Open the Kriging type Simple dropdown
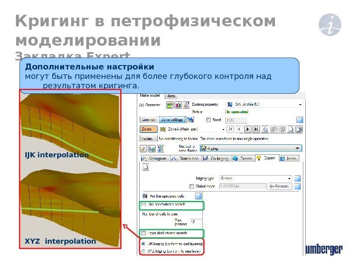The image size is (358, 268). point(289,178)
